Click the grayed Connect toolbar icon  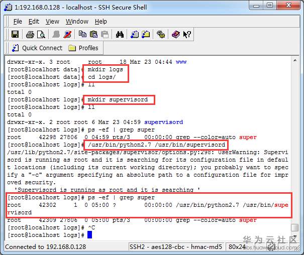pyautogui.click(x=56, y=34)
